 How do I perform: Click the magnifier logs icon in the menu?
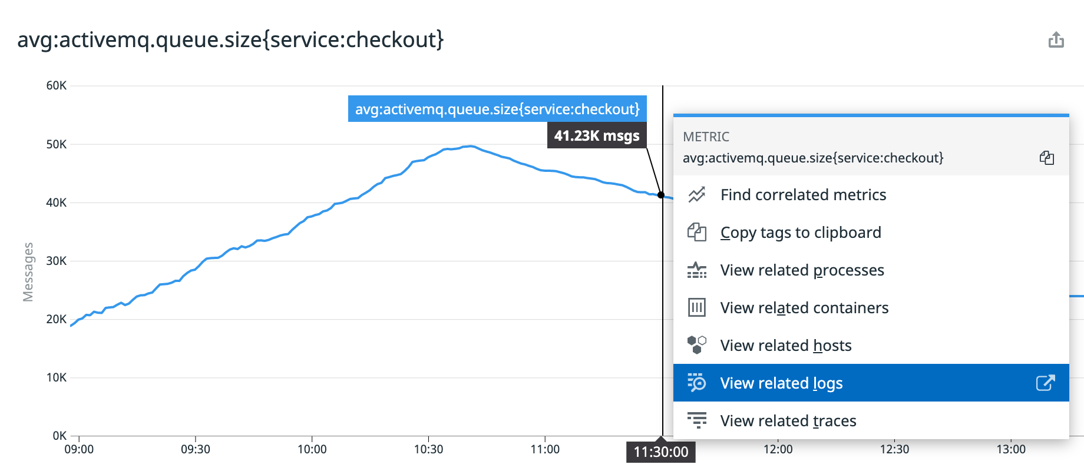click(697, 383)
